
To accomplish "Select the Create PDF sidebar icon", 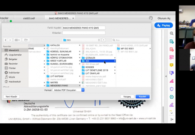I will pos(171,49).
